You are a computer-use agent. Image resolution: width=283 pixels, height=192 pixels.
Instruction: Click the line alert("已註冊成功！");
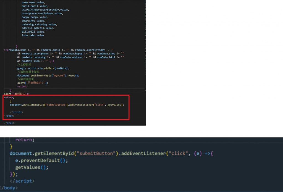[x=33, y=83]
